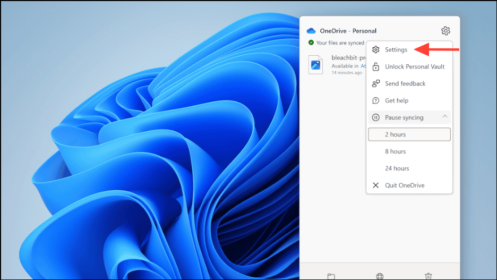Click the gear icon beside Settings
This screenshot has height=280, width=497.
tap(375, 49)
